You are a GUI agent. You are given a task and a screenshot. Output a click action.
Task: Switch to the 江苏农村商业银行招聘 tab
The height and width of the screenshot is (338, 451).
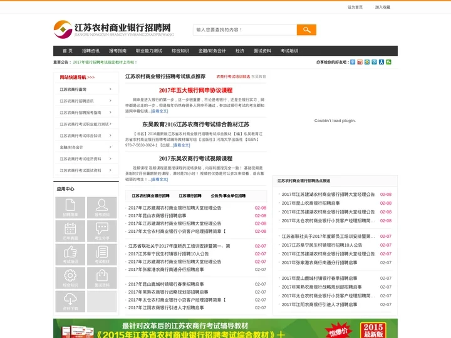tap(150, 196)
